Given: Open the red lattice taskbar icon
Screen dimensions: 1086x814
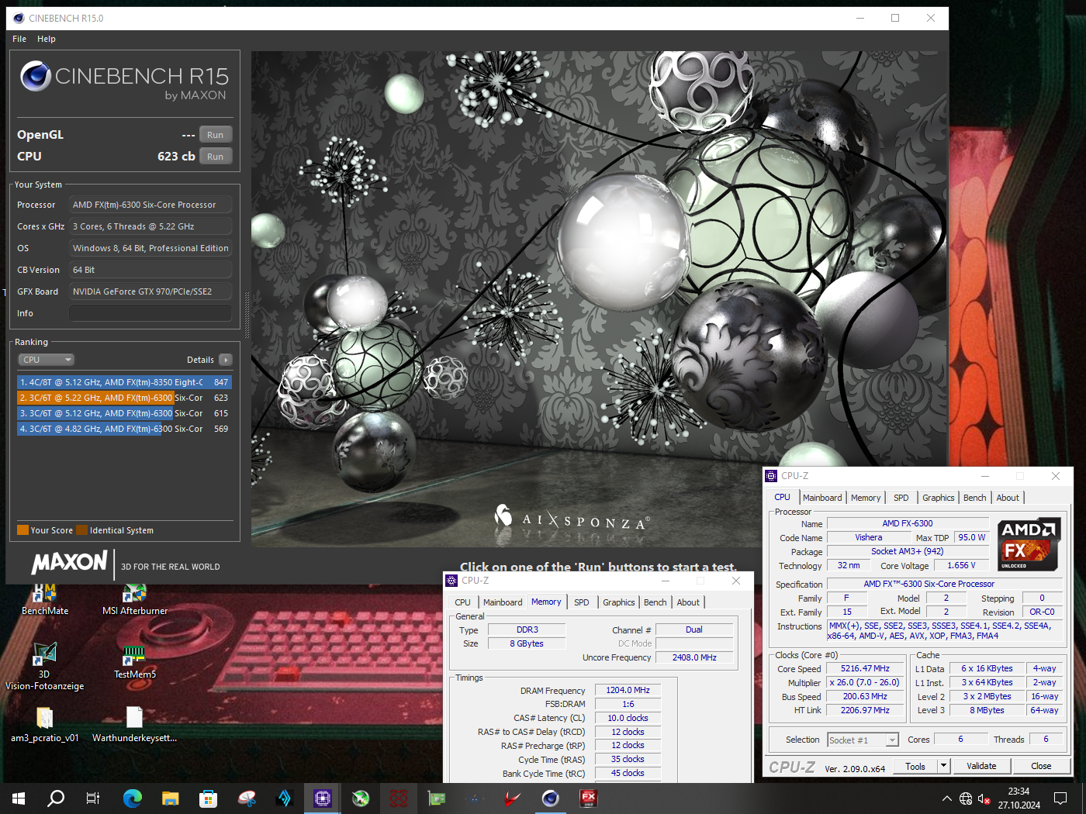Looking at the screenshot, I should click(399, 798).
